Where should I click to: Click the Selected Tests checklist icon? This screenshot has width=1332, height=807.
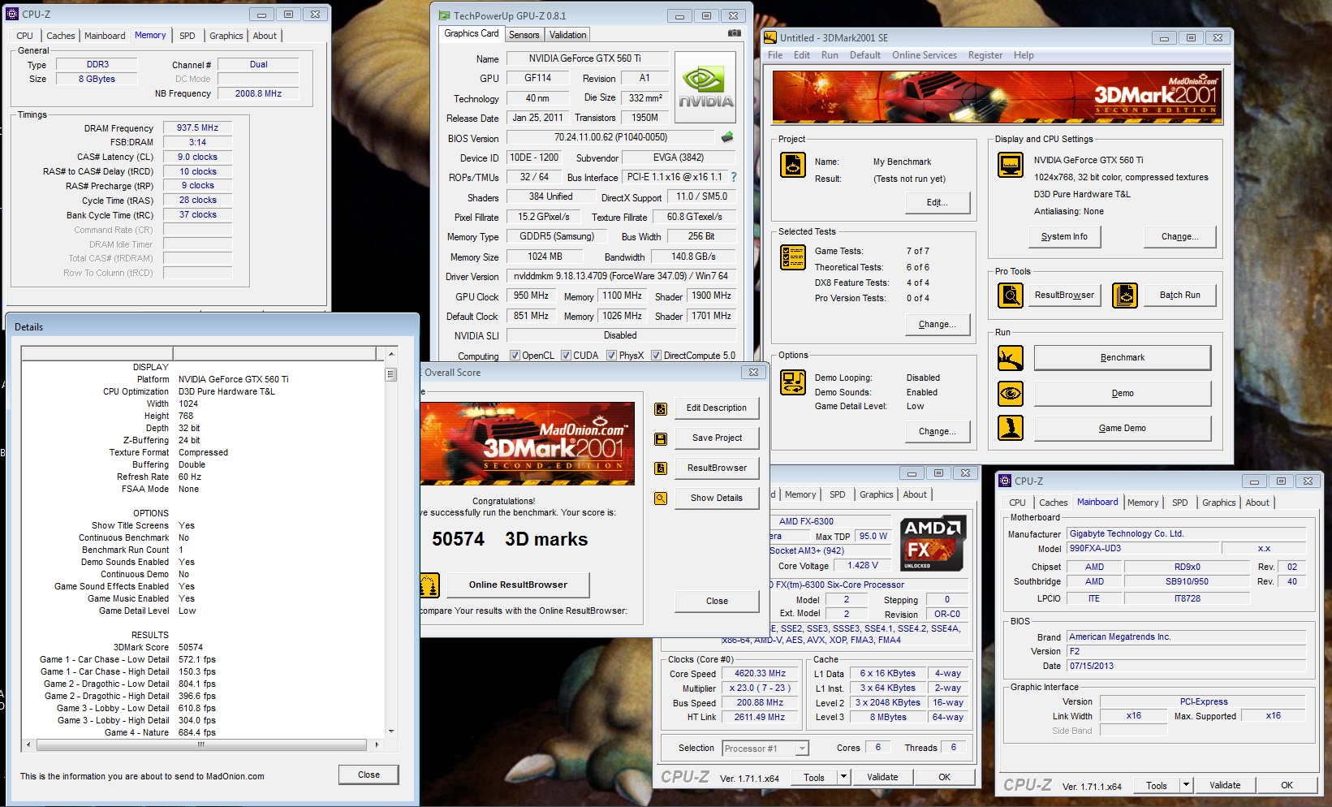point(792,257)
